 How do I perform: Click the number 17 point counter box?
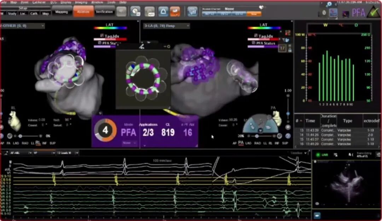coord(282,48)
